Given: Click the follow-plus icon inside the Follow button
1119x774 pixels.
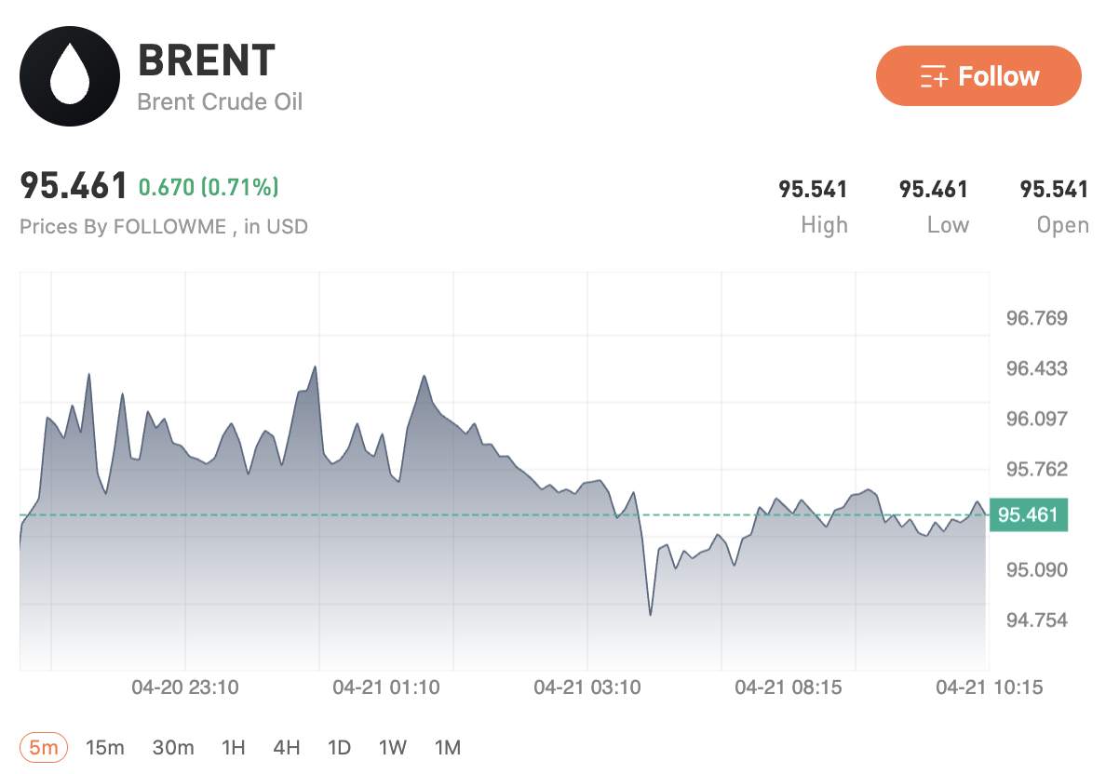Looking at the screenshot, I should [x=934, y=76].
